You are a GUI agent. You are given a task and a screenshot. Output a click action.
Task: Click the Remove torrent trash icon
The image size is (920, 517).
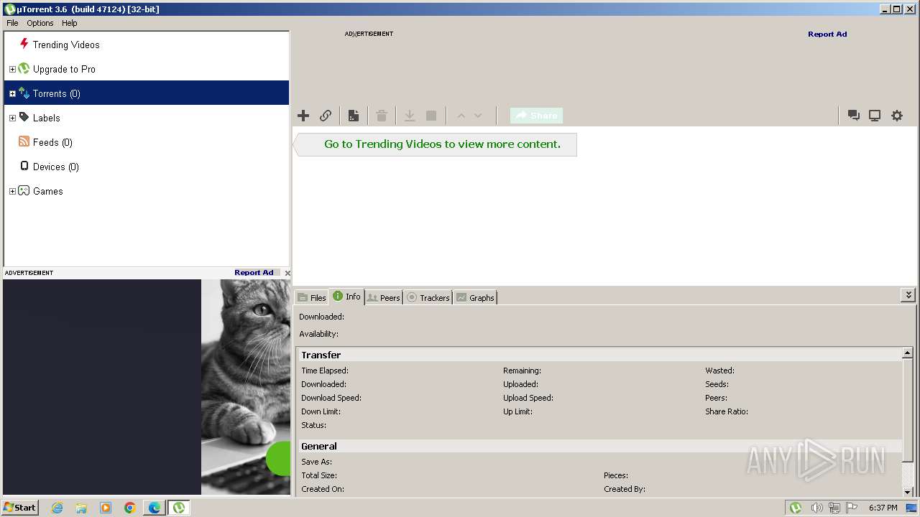coord(382,116)
